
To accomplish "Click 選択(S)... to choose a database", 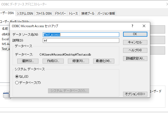I will click(28, 61).
